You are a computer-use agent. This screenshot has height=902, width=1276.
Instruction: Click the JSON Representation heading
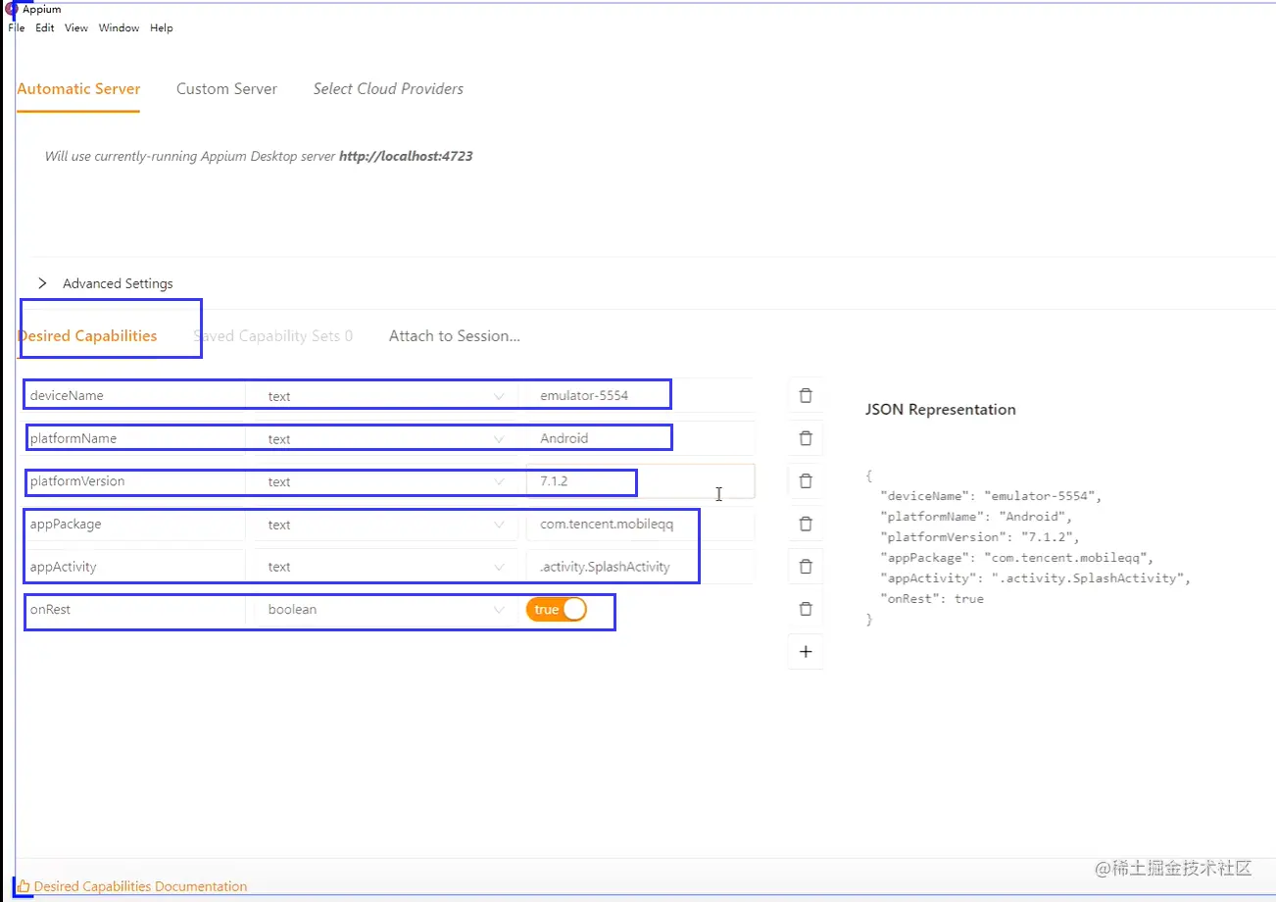(x=940, y=410)
